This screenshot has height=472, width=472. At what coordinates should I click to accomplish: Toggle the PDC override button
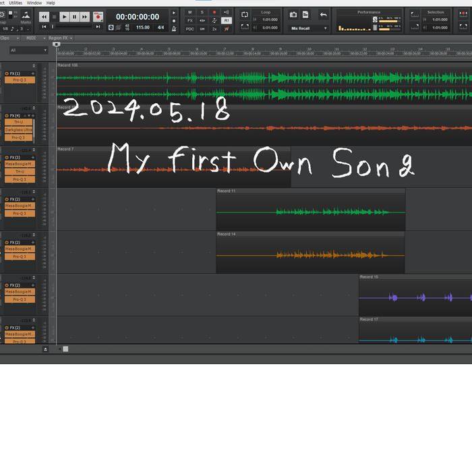point(189,29)
